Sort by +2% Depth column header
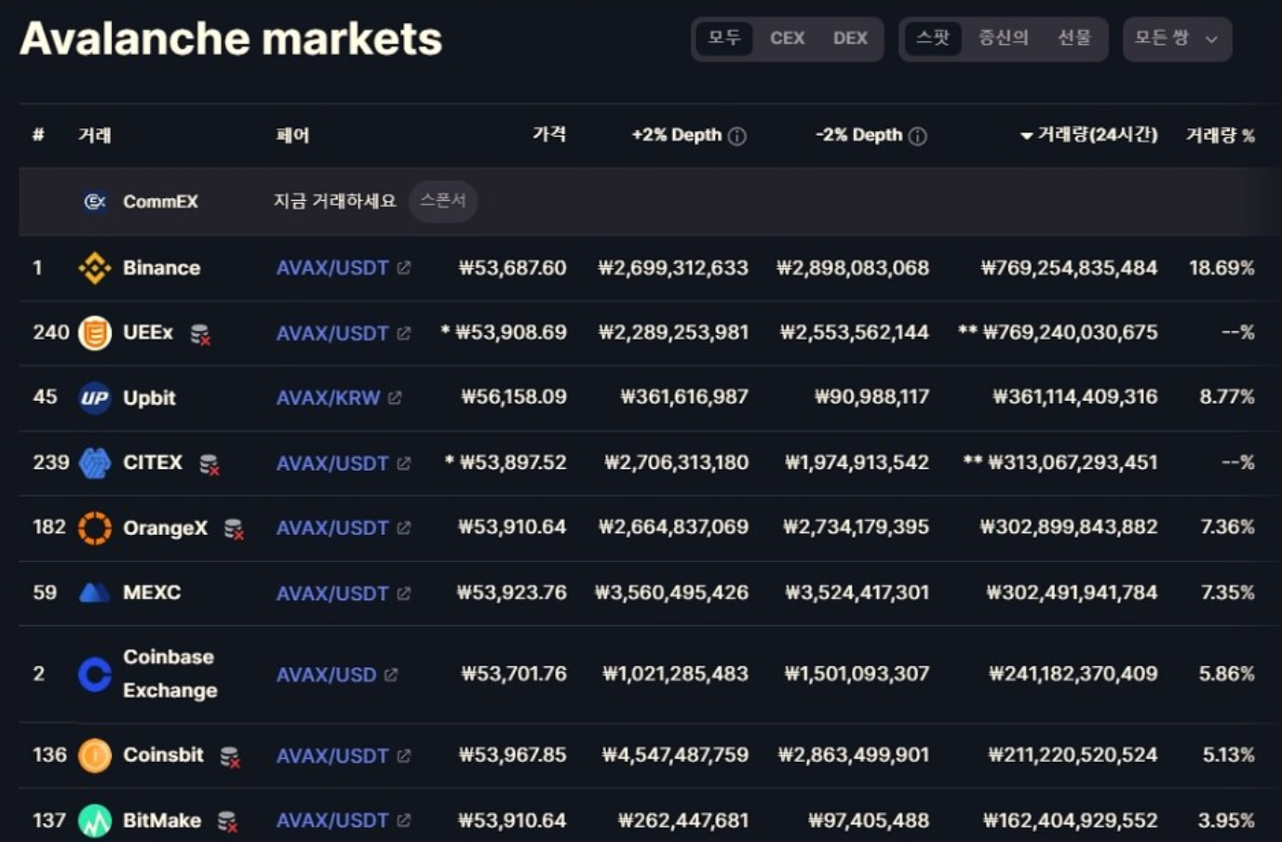The width and height of the screenshot is (1282, 842). pyautogui.click(x=677, y=135)
